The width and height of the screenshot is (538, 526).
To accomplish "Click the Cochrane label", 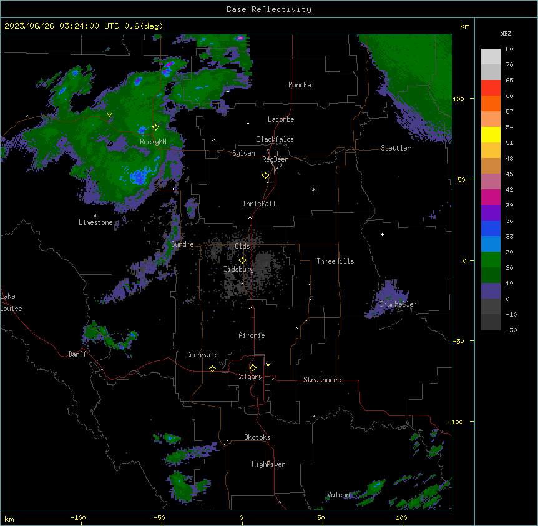I will pyautogui.click(x=201, y=355).
